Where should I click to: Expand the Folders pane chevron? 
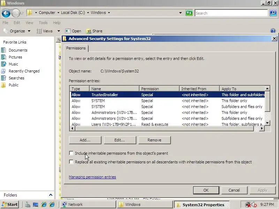51,195
